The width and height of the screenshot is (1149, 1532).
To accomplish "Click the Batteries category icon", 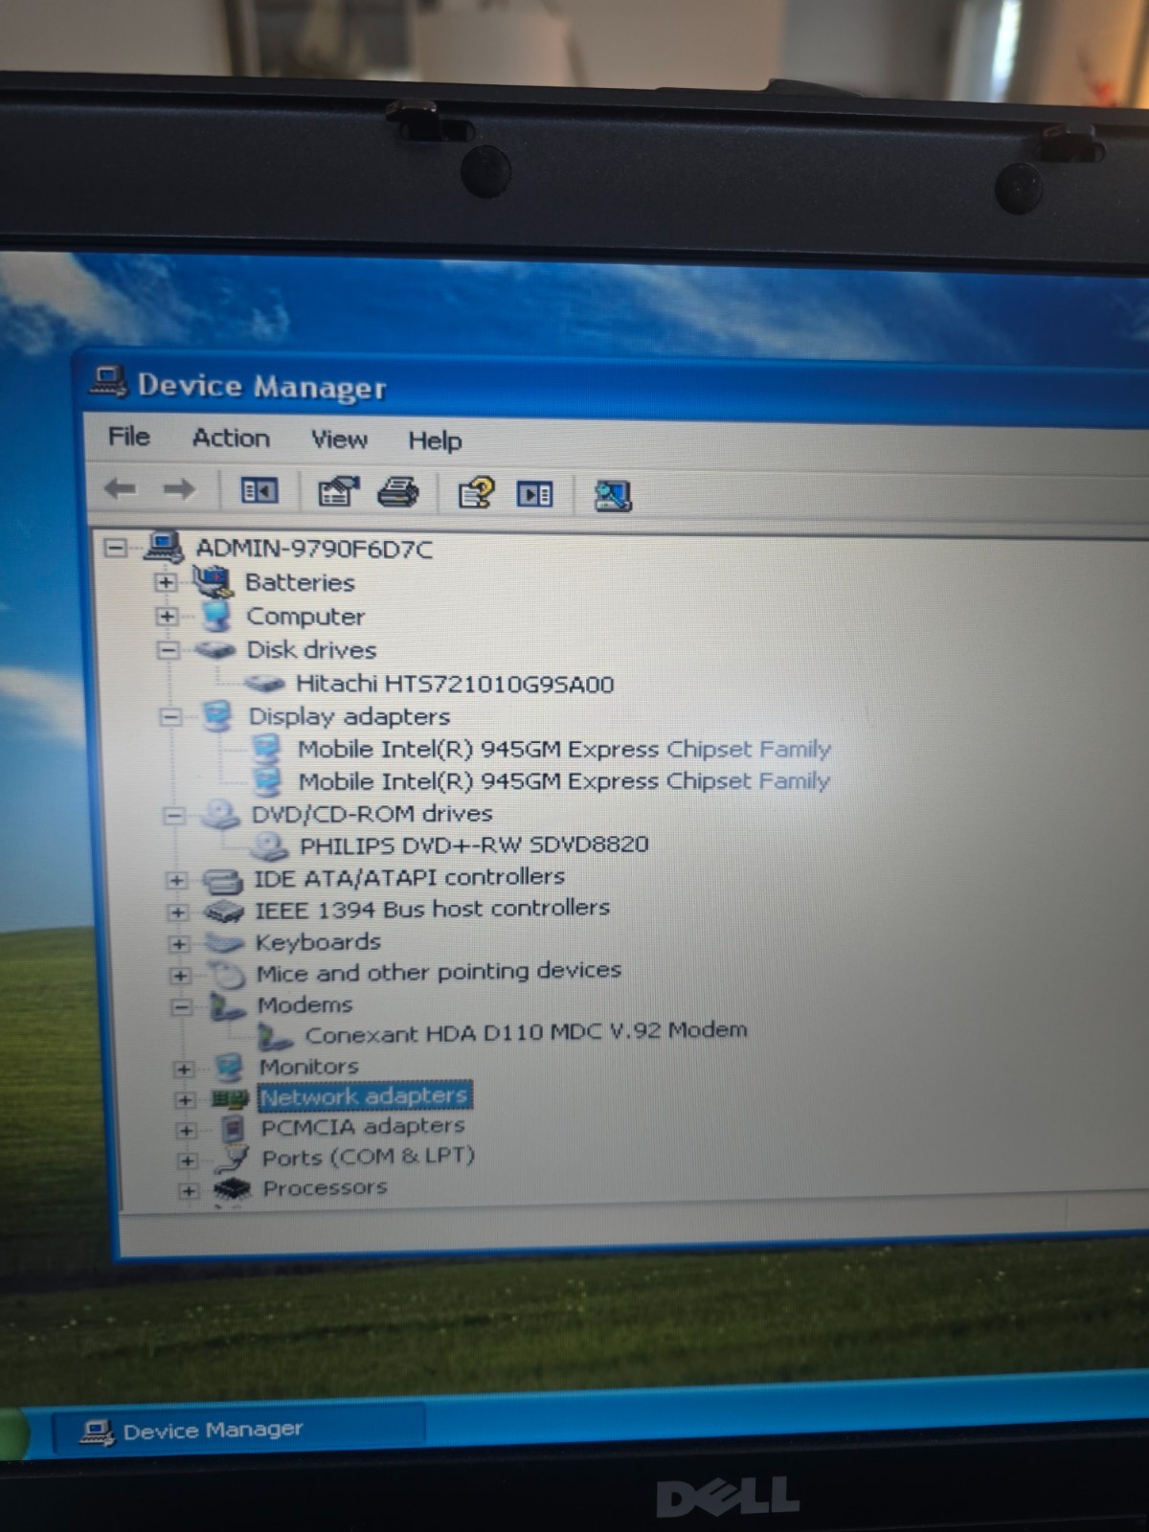I will 213,581.
